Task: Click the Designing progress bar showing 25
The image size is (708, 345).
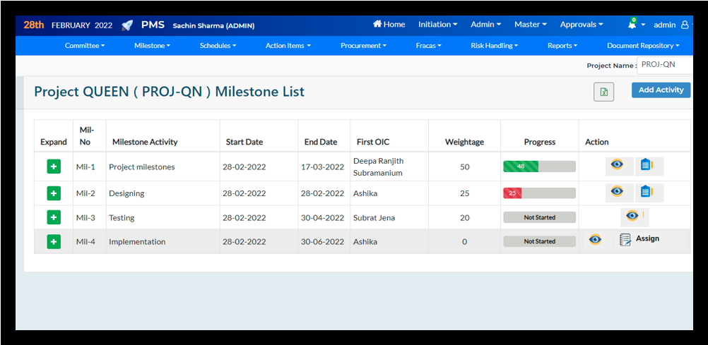Action: [x=539, y=193]
